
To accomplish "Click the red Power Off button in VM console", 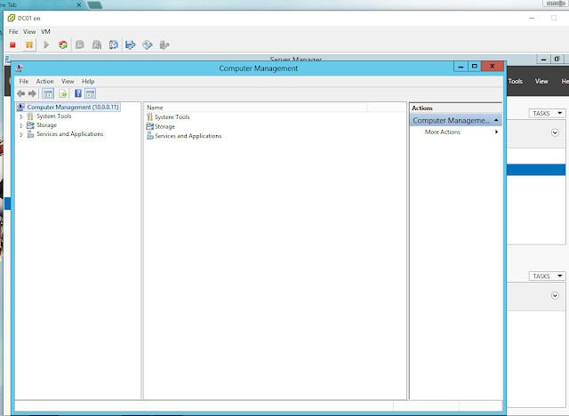I will (12, 45).
